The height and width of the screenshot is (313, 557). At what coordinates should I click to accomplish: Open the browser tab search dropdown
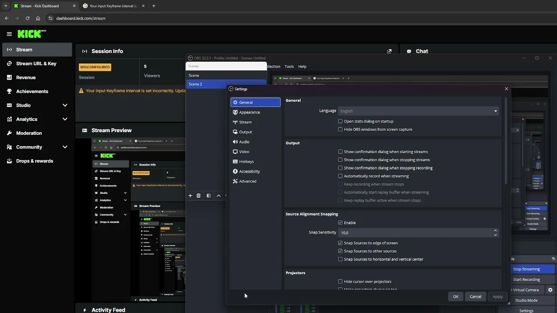[x=6, y=6]
